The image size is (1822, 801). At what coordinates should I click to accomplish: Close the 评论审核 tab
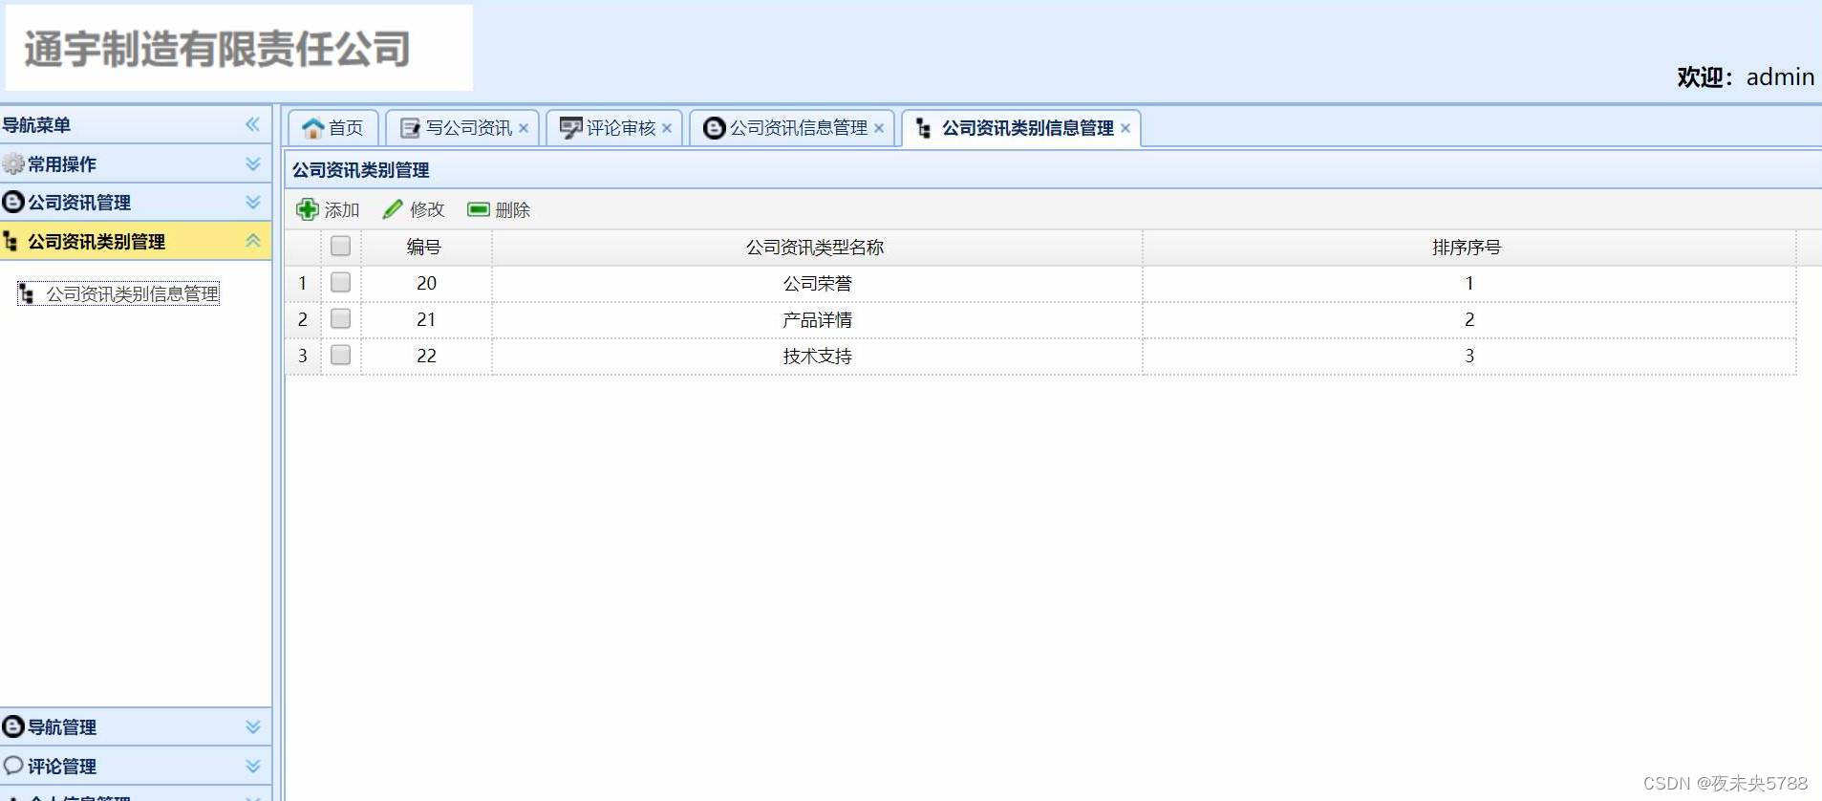(x=667, y=128)
